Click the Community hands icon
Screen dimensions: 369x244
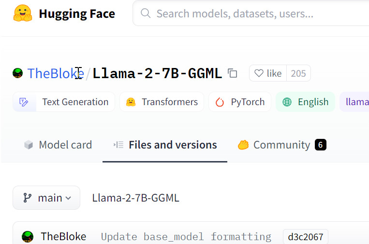click(243, 145)
